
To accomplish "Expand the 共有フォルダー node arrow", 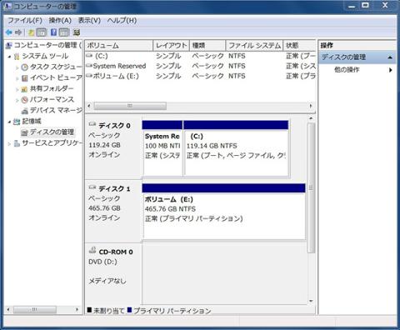I will pyautogui.click(x=17, y=89).
